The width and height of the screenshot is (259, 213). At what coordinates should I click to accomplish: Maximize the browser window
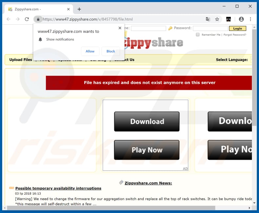[237, 6]
